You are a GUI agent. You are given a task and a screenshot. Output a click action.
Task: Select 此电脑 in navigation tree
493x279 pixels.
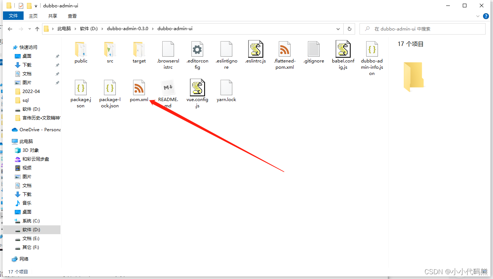(x=26, y=141)
